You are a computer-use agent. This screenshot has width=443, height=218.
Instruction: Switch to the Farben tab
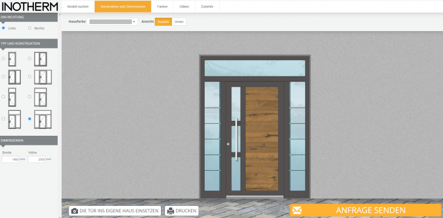pos(163,6)
